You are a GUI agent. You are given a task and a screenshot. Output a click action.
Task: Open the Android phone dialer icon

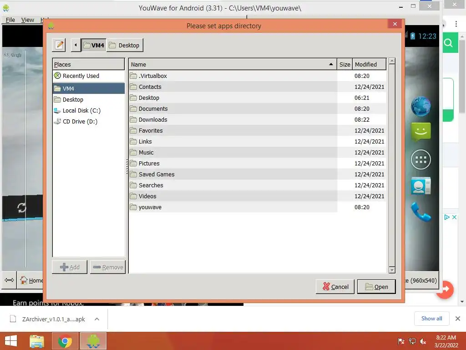(421, 212)
